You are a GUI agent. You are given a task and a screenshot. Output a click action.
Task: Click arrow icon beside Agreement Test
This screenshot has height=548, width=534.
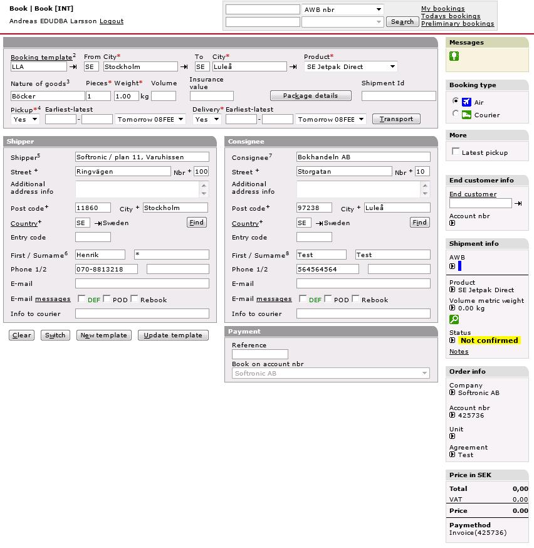point(453,455)
